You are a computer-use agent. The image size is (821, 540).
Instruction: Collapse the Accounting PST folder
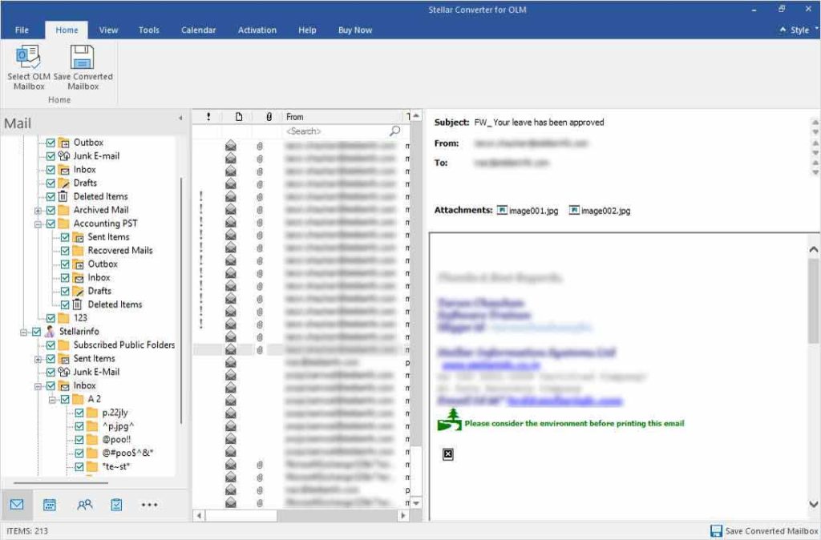point(38,224)
